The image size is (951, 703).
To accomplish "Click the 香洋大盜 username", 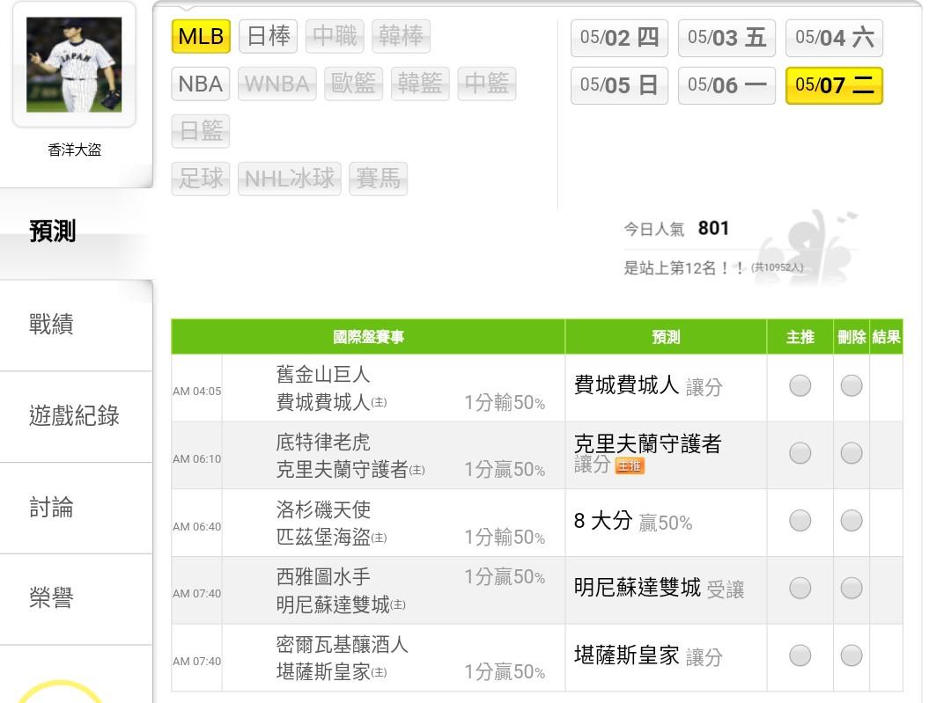I will [x=74, y=150].
